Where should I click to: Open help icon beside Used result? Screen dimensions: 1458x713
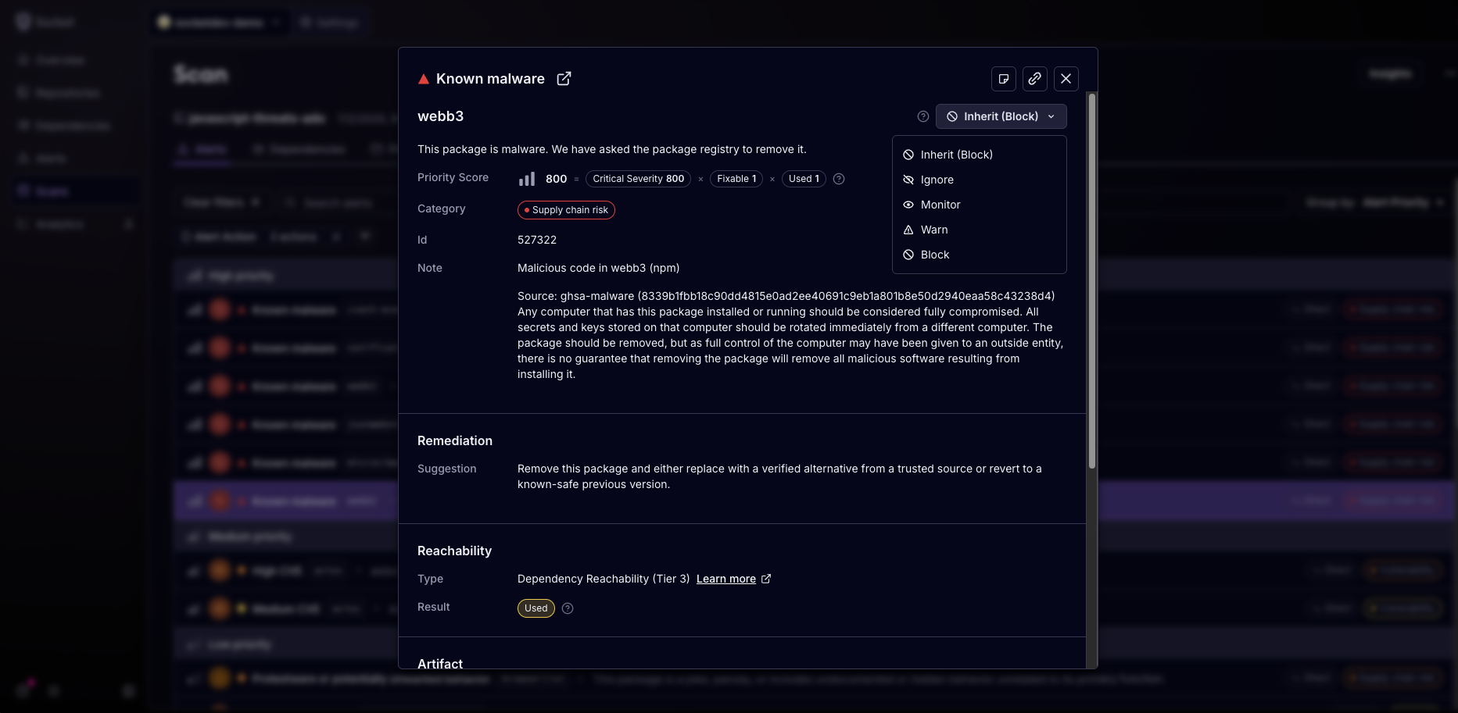(x=568, y=608)
